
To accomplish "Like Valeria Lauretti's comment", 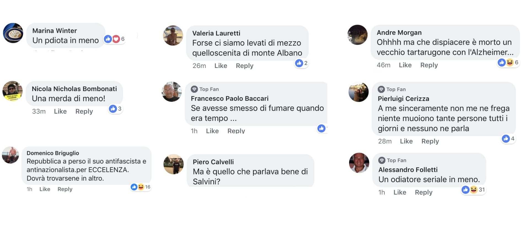I will [221, 66].
